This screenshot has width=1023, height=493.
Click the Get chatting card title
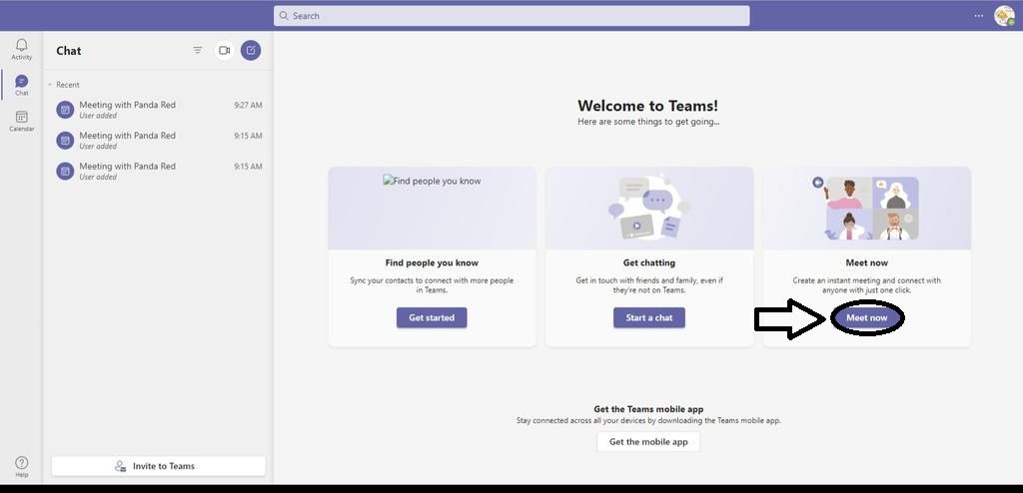649,262
